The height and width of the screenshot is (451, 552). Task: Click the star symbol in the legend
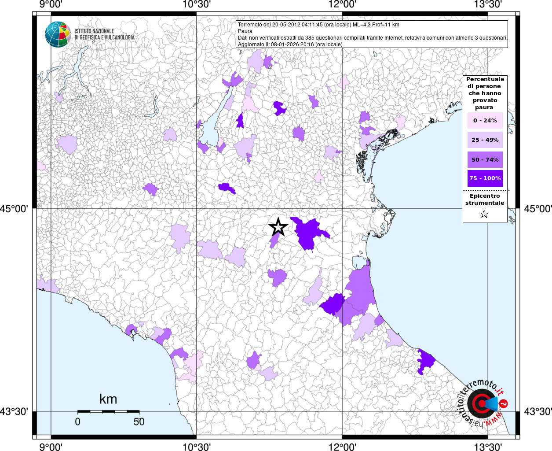pyautogui.click(x=484, y=214)
